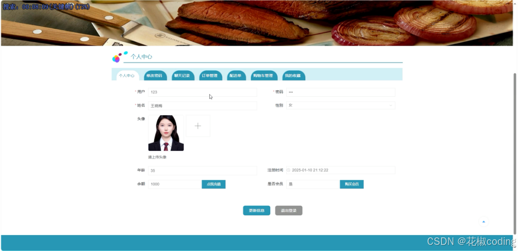Open the 性别 dropdown
The height and width of the screenshot is (251, 518).
[x=340, y=105]
